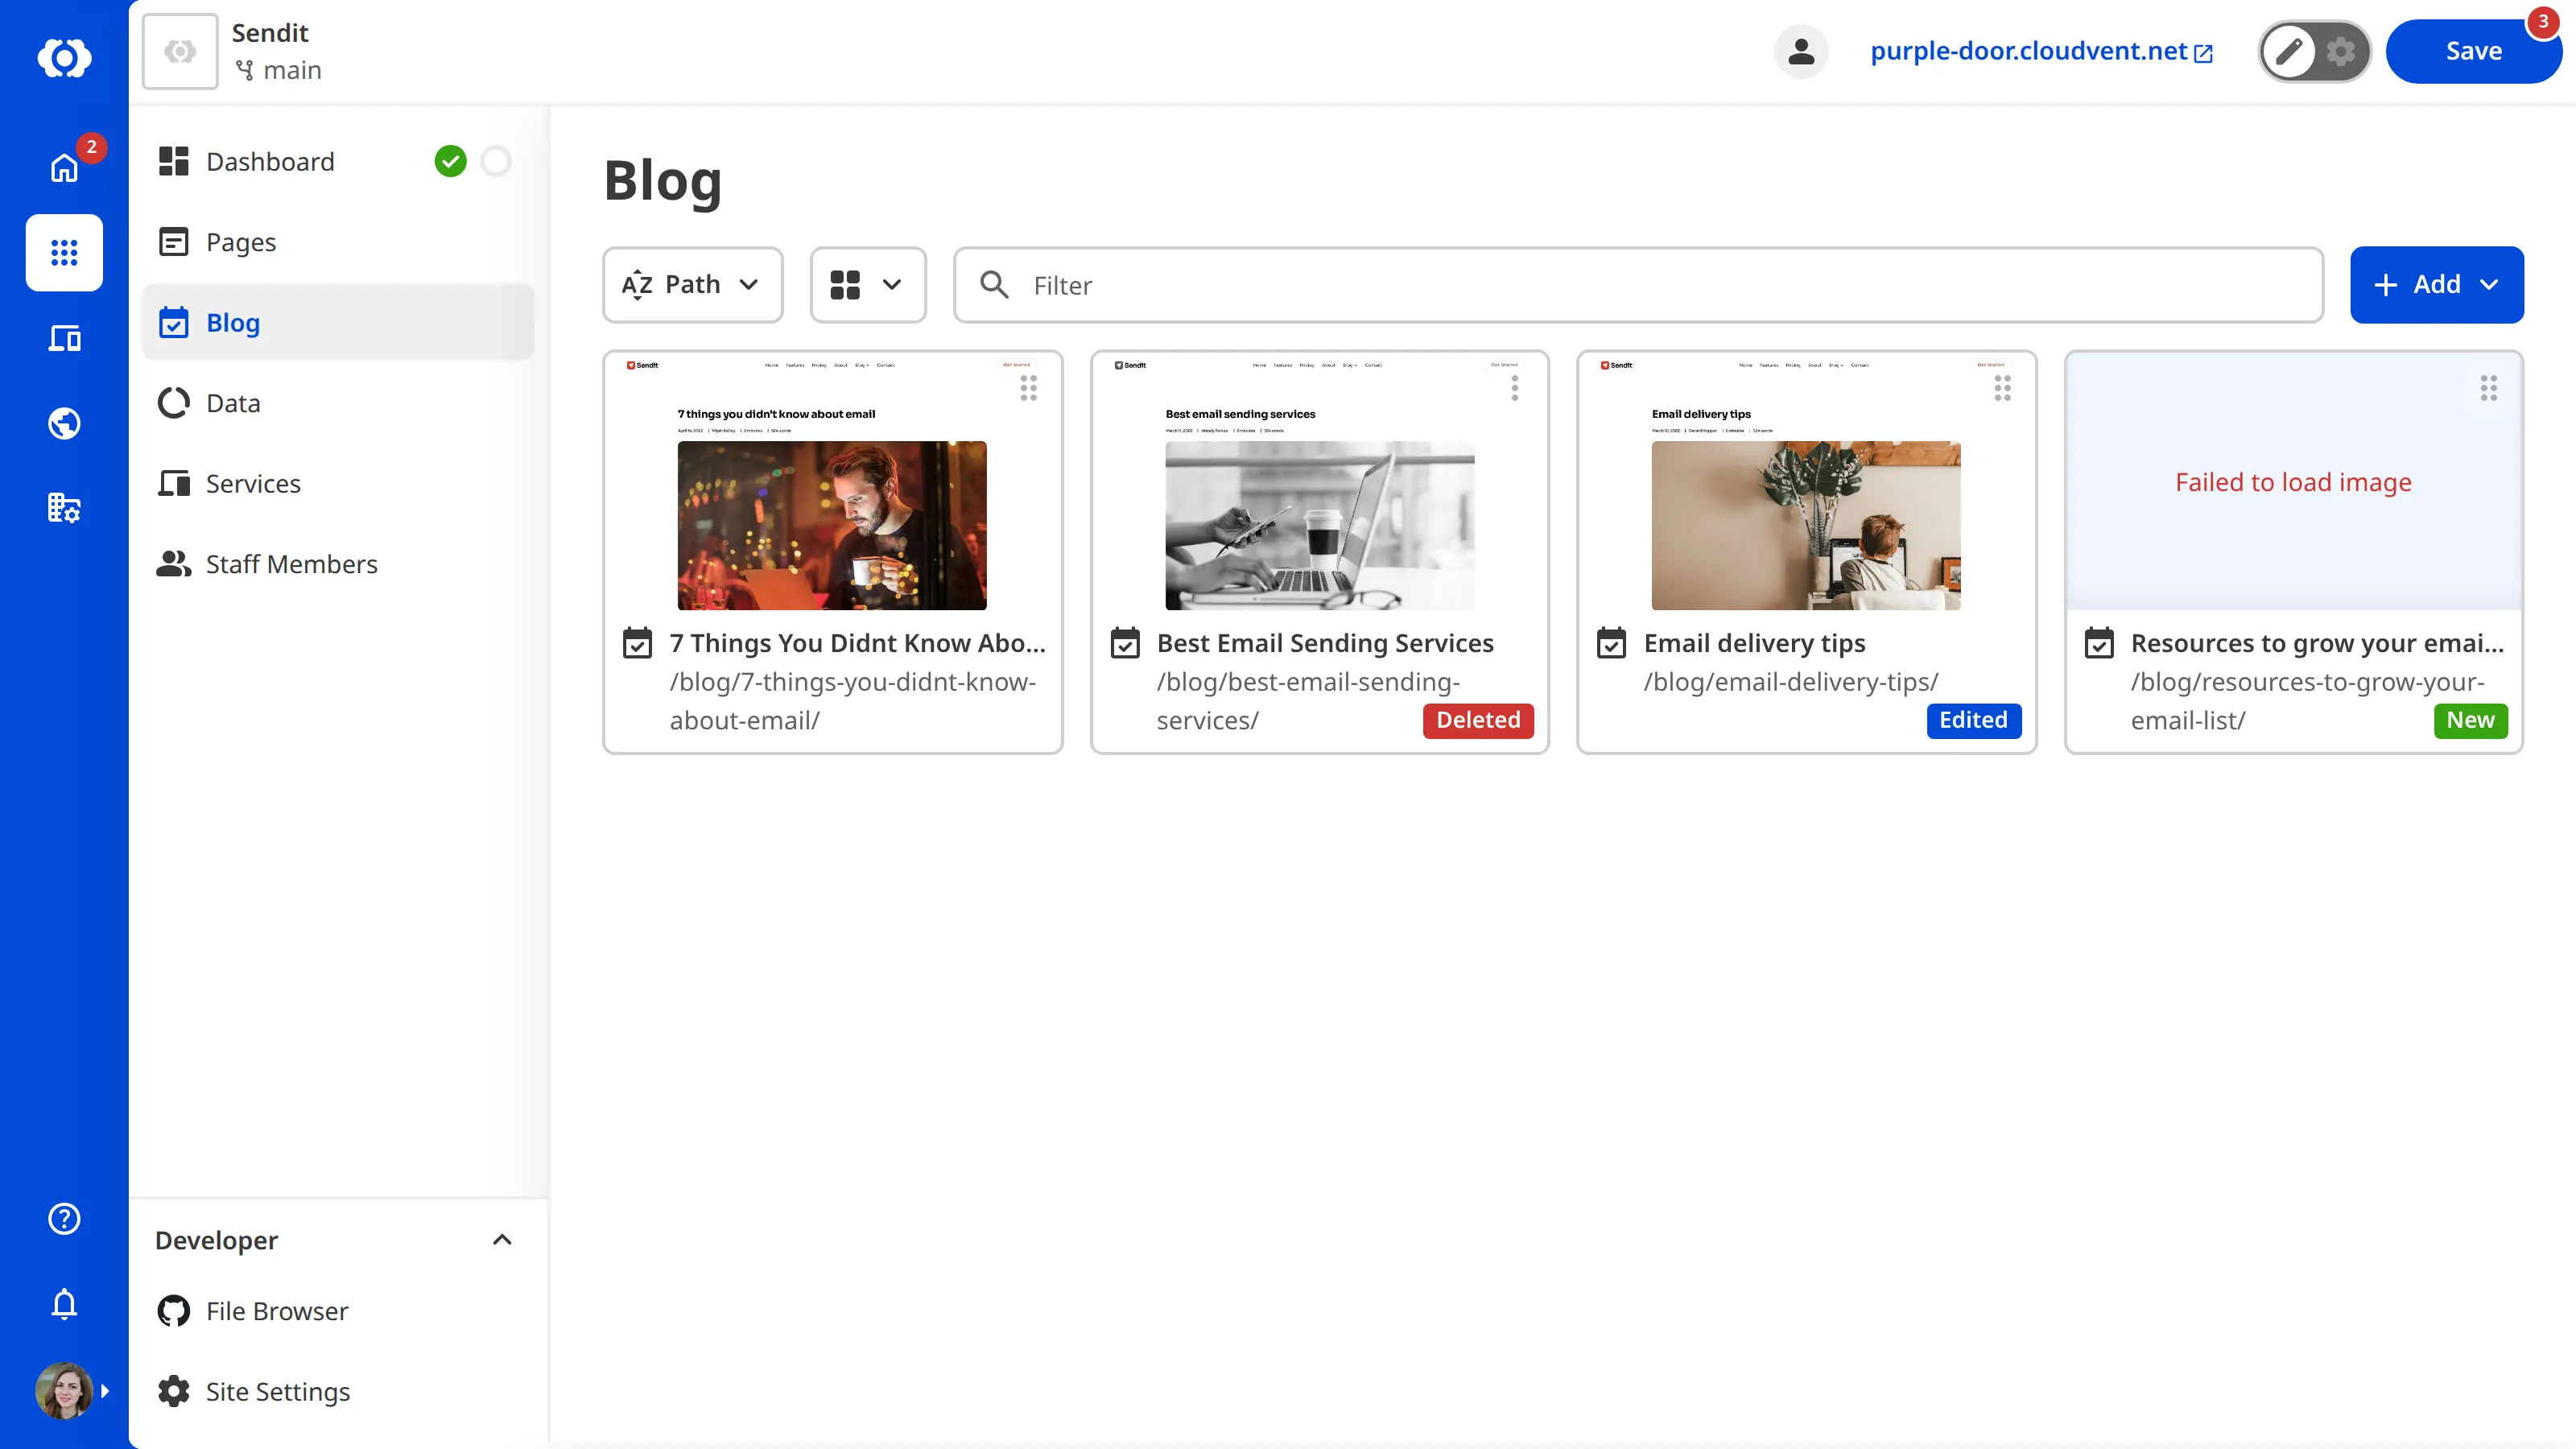The height and width of the screenshot is (1449, 2576).
Task: Click the calendar icon beside Best Email Sending Services
Action: (1125, 643)
